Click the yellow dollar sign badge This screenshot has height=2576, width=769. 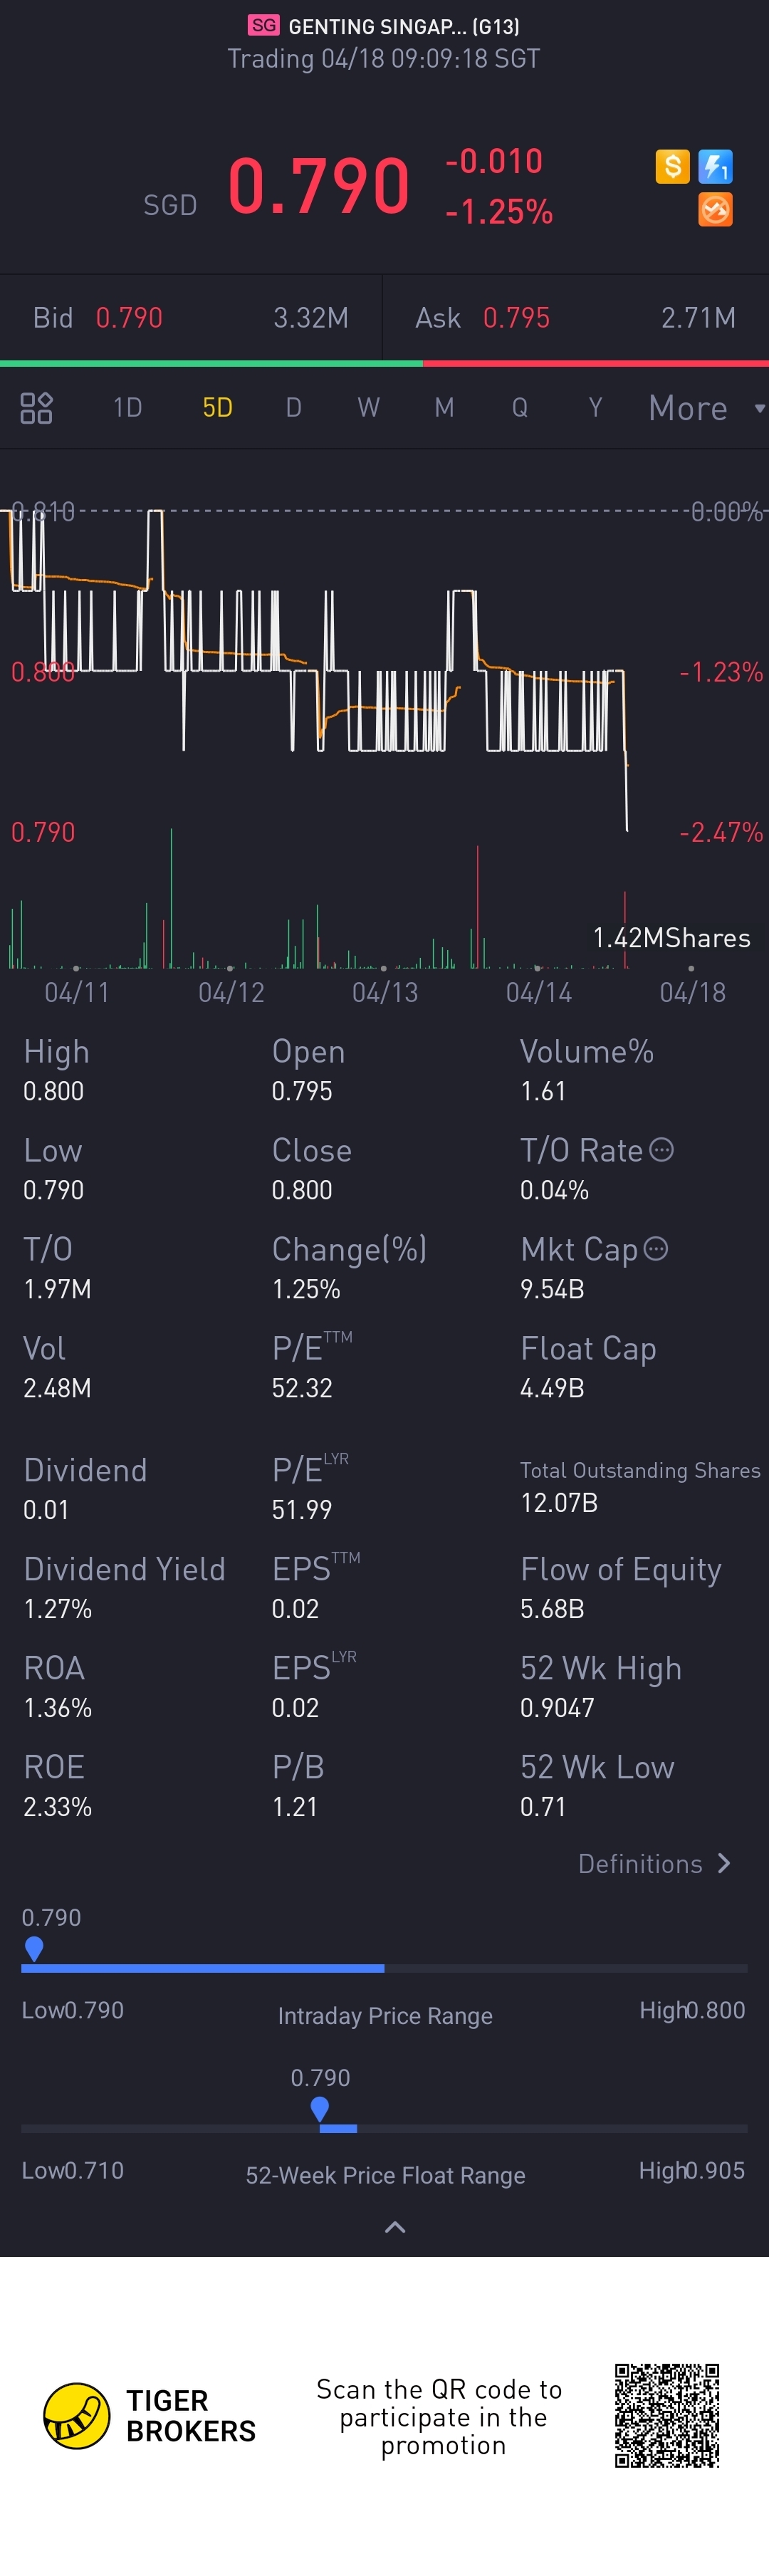[672, 166]
